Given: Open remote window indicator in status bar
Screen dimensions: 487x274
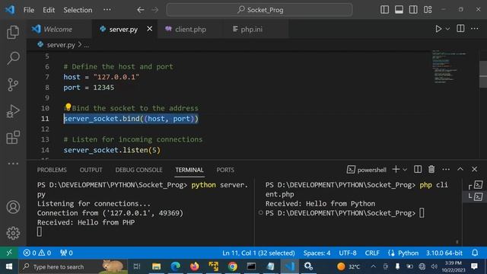Looking at the screenshot, I should [9, 253].
